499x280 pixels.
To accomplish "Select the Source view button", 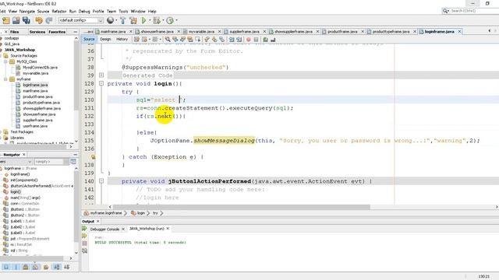I will tap(89, 40).
